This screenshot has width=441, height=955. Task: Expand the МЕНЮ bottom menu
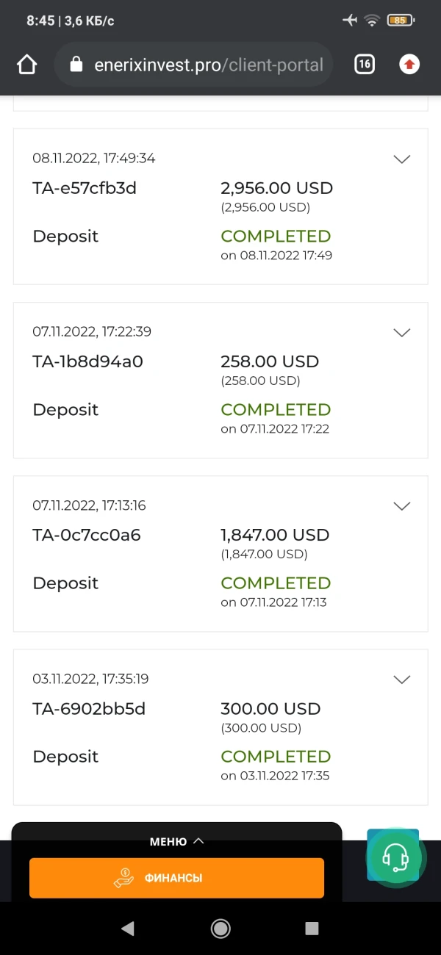pos(176,841)
